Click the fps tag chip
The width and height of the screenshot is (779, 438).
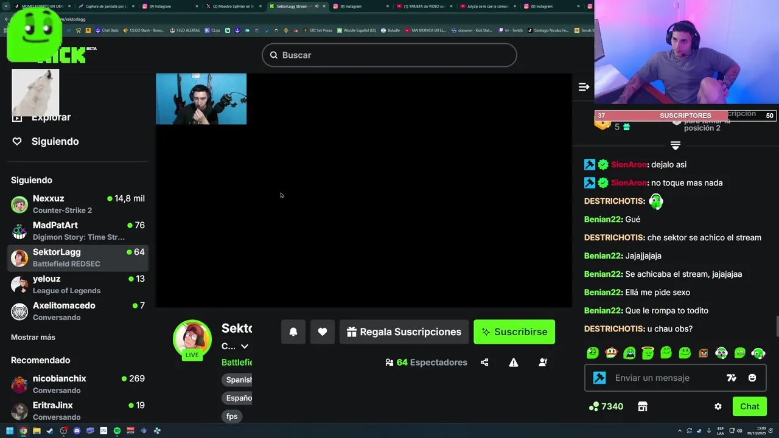[x=232, y=416]
